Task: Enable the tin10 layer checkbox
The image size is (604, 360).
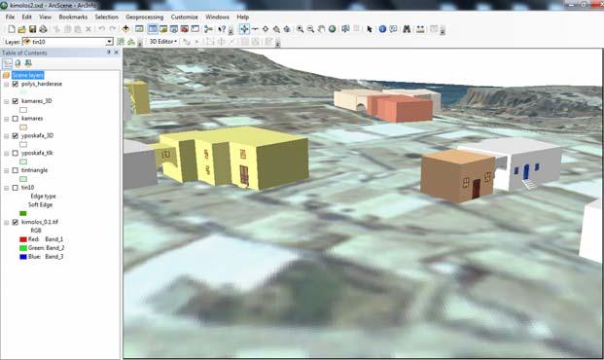Action: 16,188
